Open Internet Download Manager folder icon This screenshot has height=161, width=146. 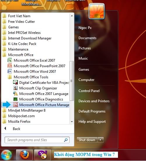tap(4, 38)
